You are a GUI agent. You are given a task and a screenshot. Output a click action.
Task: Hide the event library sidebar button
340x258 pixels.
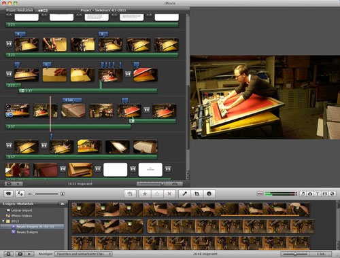(x=9, y=254)
